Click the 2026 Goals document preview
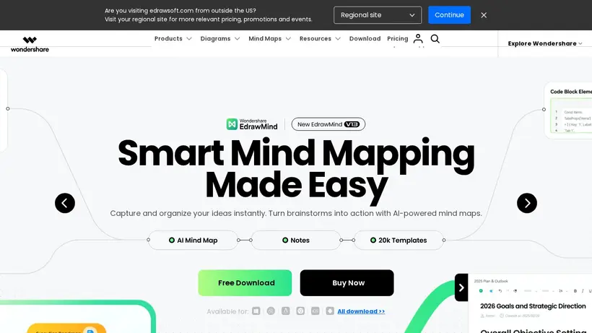Image resolution: width=592 pixels, height=333 pixels. tap(530, 303)
